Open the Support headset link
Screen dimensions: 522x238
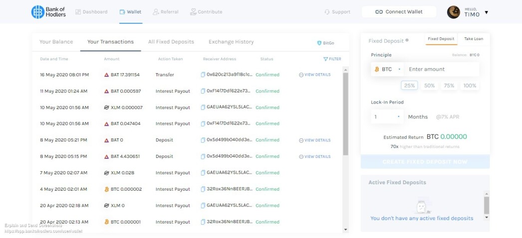(337, 12)
